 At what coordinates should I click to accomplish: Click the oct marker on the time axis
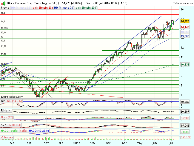tap(29, 143)
